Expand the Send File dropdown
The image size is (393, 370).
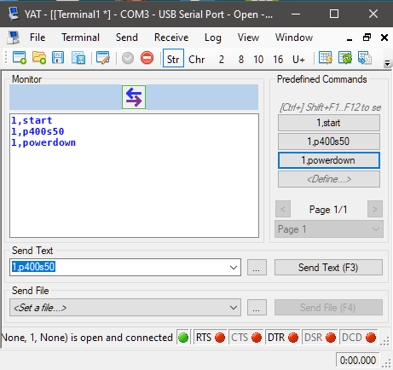[x=234, y=308]
